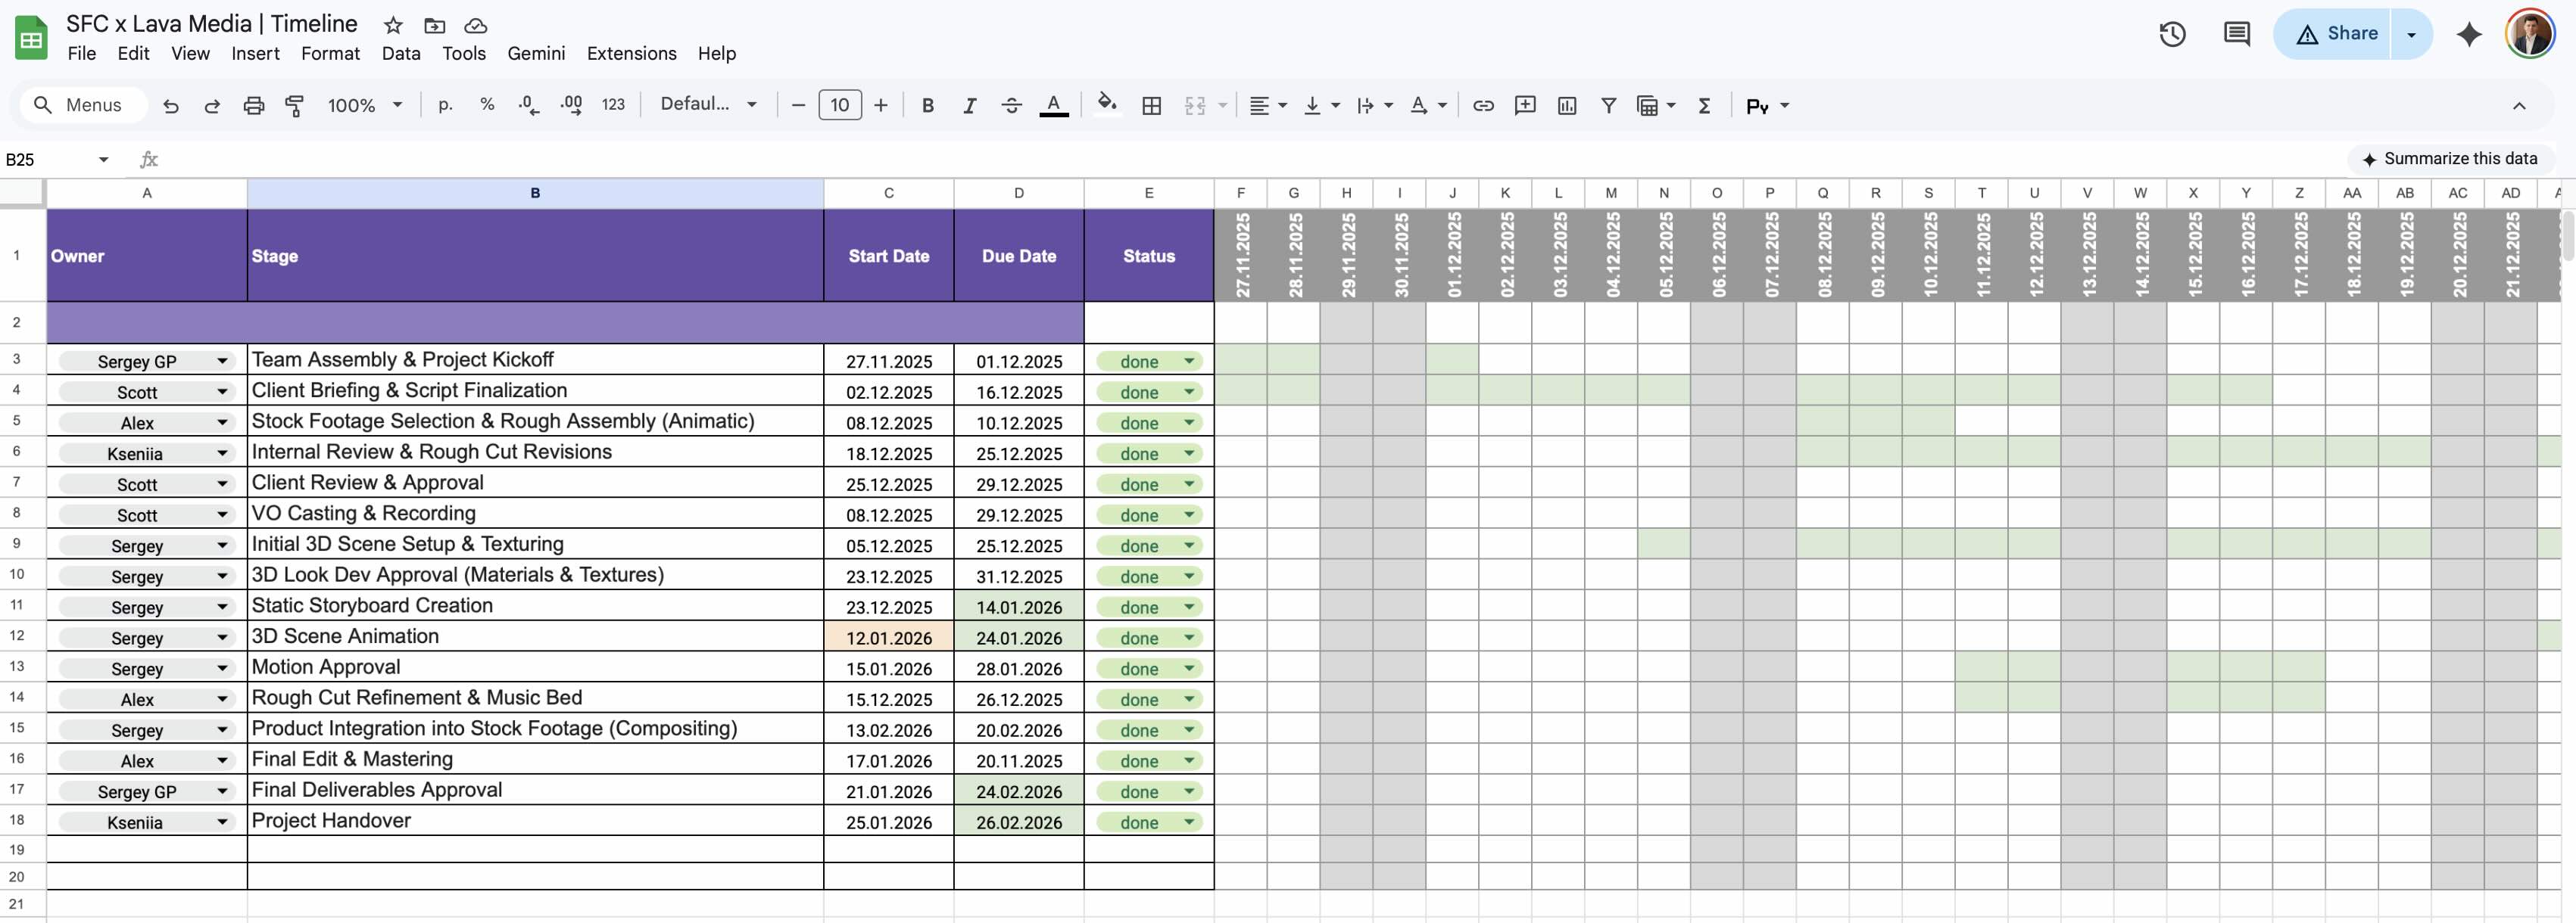The height and width of the screenshot is (923, 2576).
Task: Open the text color picker
Action: point(1053,105)
